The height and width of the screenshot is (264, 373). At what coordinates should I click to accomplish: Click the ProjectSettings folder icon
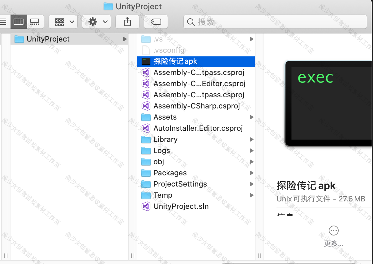click(x=146, y=184)
